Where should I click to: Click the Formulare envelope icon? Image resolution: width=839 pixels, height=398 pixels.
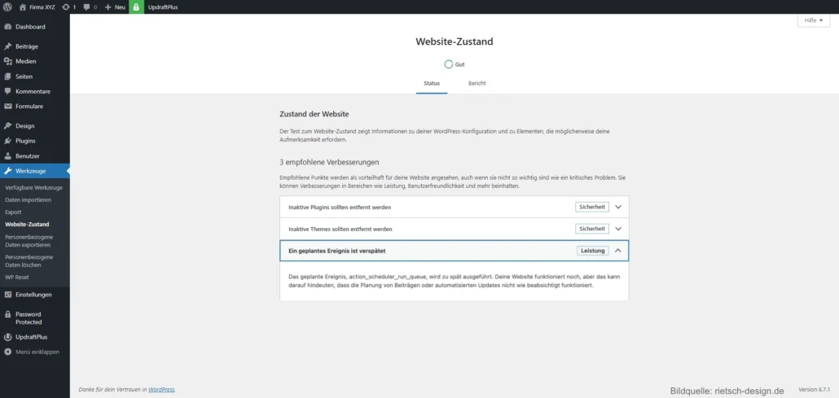point(8,107)
